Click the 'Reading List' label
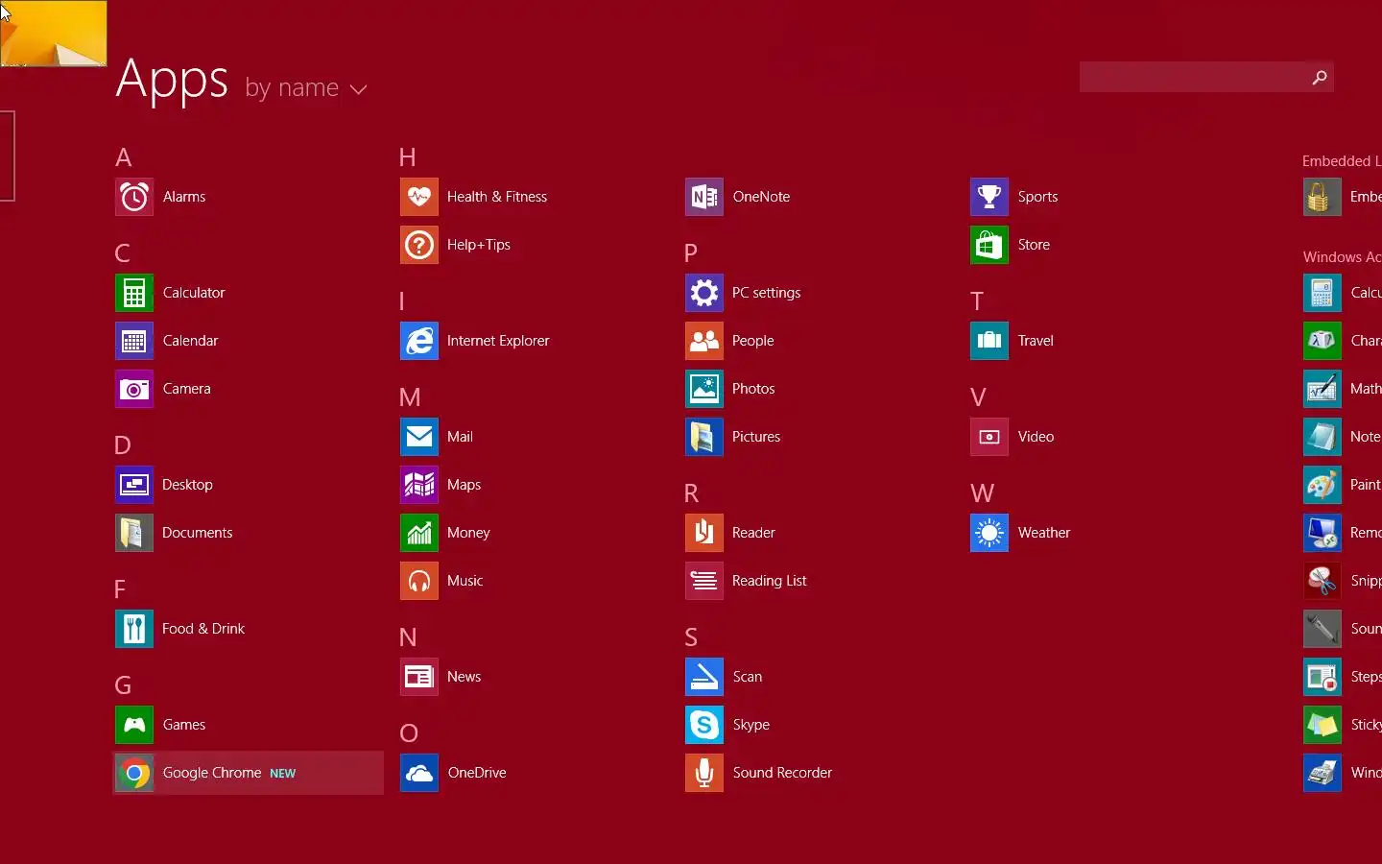 point(770,581)
